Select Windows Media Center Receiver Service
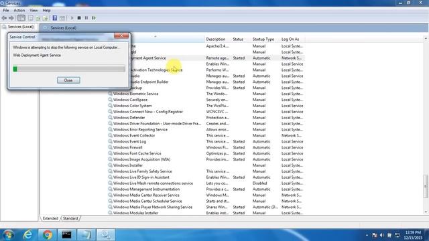 click(x=206, y=195)
